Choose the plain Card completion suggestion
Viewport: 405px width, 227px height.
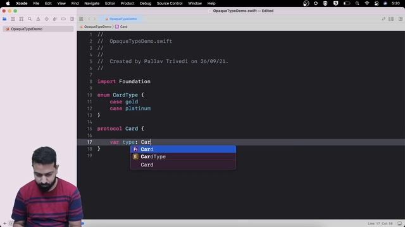[x=183, y=165]
